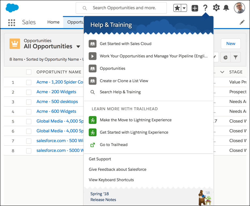Click Get Support

(x=100, y=159)
